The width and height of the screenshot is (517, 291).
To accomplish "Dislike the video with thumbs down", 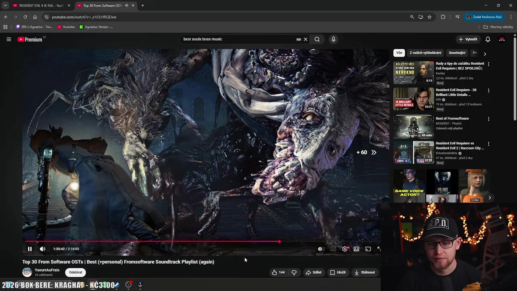I will point(294,272).
